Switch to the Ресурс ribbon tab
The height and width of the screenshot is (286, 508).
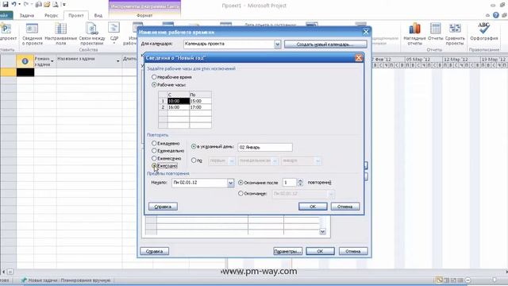coord(51,15)
